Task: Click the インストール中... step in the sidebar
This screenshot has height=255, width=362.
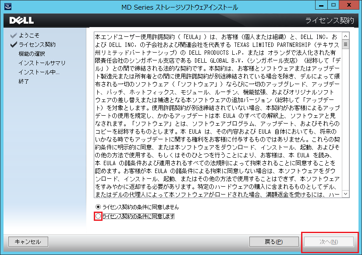Action: pyautogui.click(x=39, y=72)
